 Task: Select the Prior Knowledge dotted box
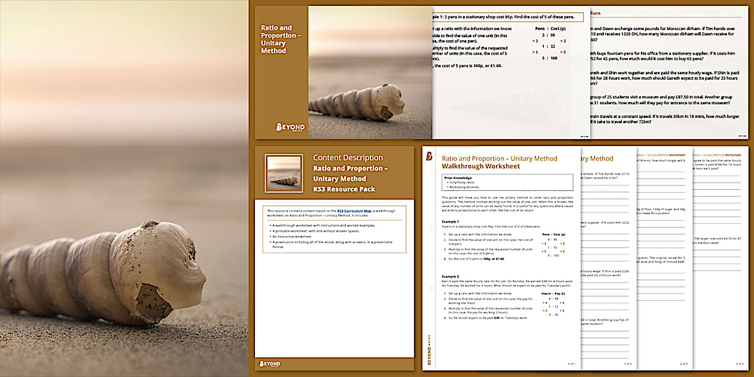507,182
